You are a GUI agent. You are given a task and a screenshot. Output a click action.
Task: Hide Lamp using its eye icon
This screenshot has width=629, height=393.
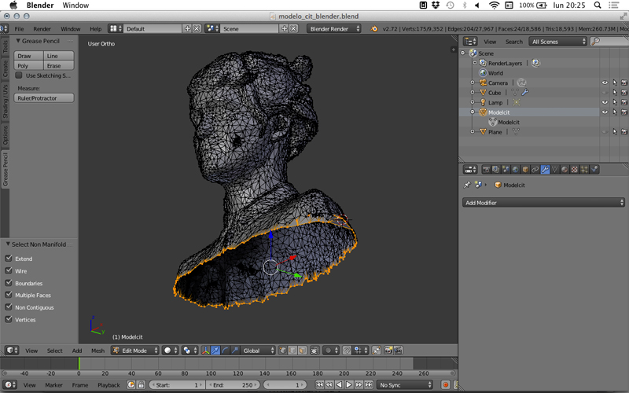click(x=605, y=102)
